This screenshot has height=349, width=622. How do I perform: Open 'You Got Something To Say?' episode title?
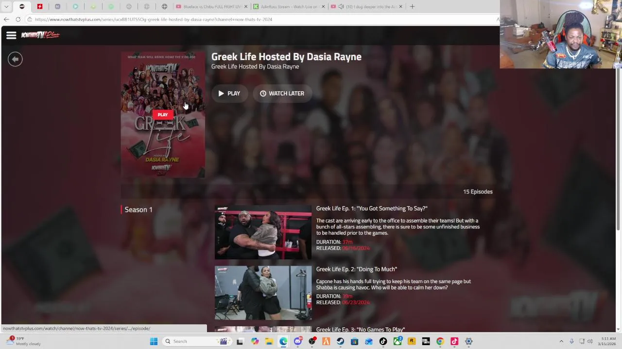click(x=372, y=208)
